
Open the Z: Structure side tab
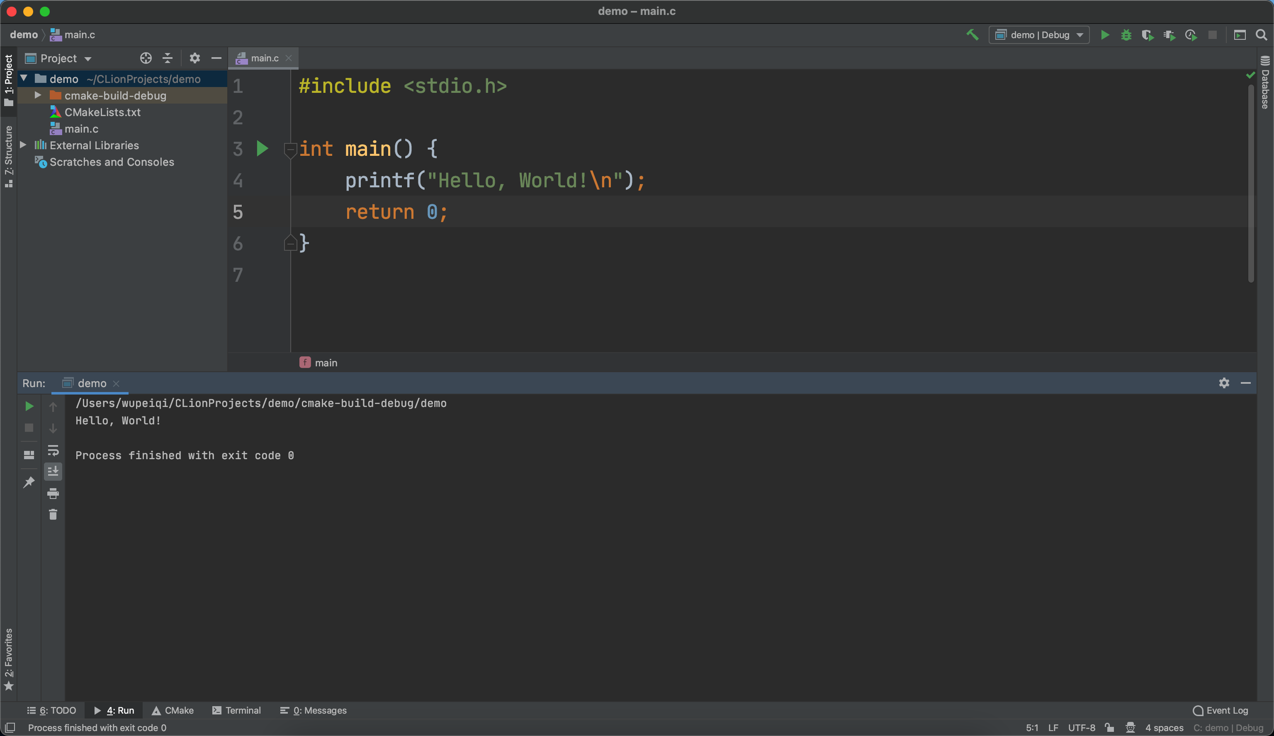(9, 157)
